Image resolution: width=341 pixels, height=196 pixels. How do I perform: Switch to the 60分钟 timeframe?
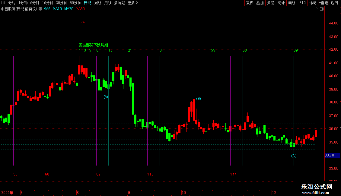pos(75,3)
